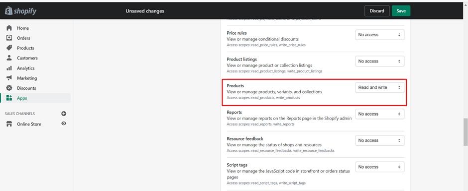
Task: Open the Home icon in sidebar
Action: (9, 28)
